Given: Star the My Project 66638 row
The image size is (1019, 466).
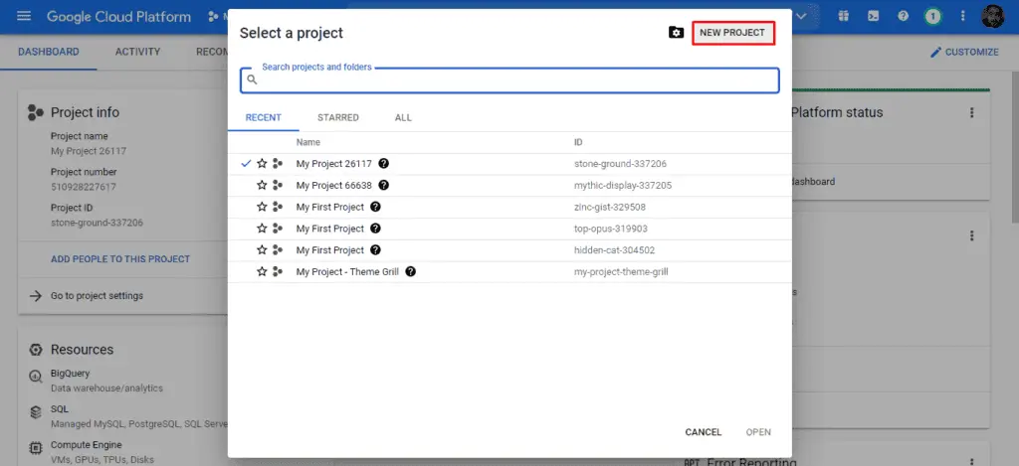Looking at the screenshot, I should 262,185.
